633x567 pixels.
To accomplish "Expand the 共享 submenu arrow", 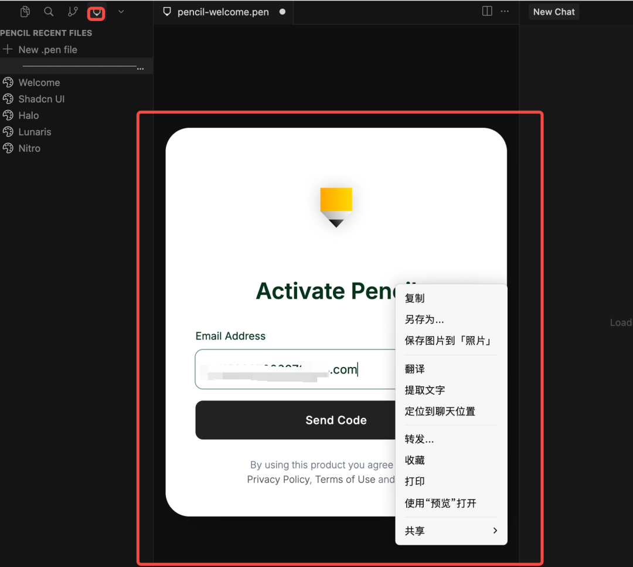I will click(x=495, y=531).
